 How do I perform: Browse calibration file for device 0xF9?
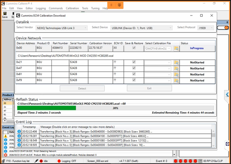click(x=176, y=81)
